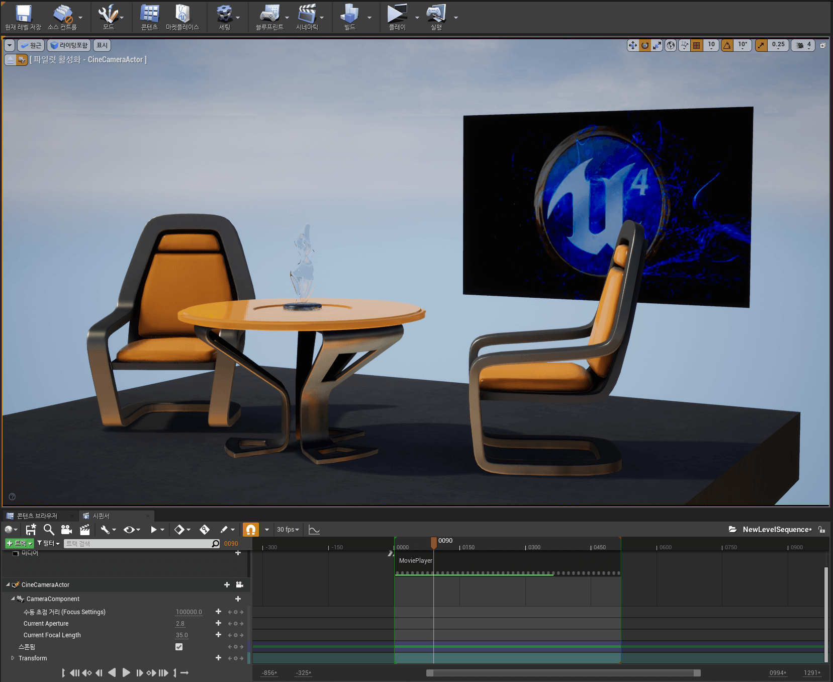Viewport: 833px width, 682px height.
Task: Toggle grid snapping in viewport
Action: [697, 45]
